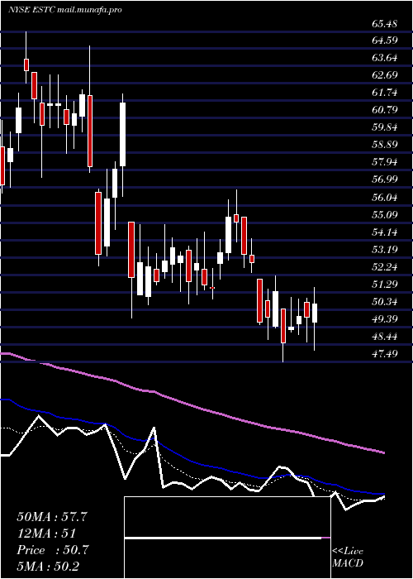Click the highest red candlestick near 63.64
Image resolution: width=413 pixels, height=579 pixels.
click(x=26, y=65)
